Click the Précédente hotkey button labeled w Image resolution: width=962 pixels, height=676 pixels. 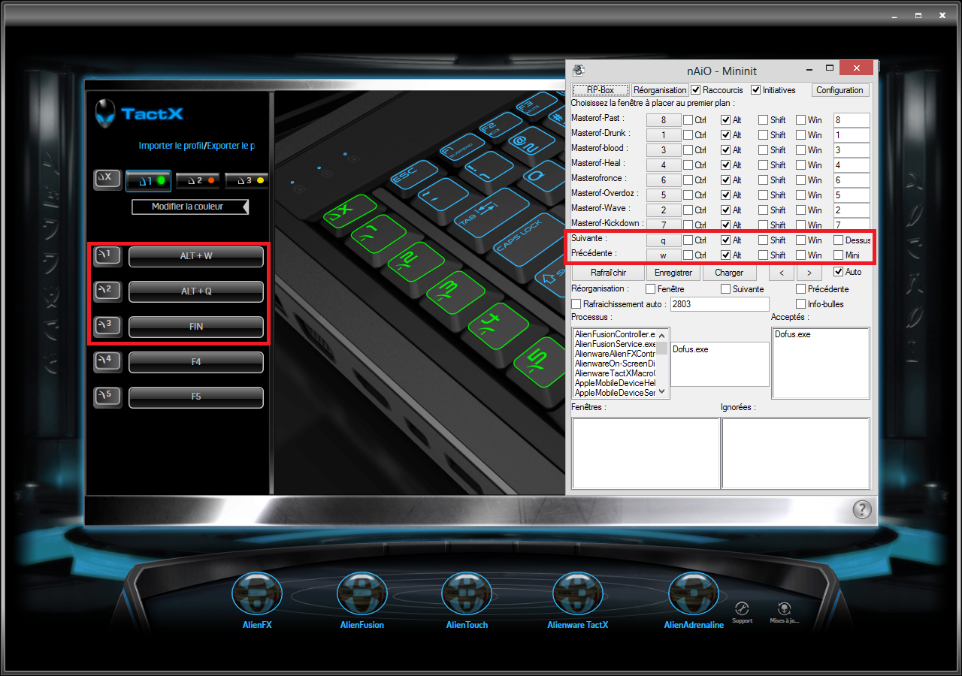point(664,255)
